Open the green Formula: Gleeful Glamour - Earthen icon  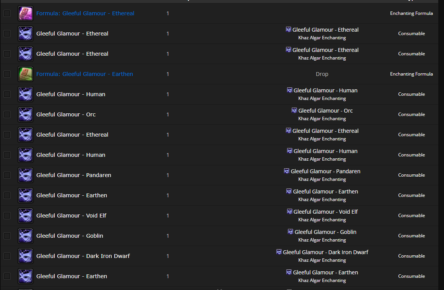[x=26, y=74]
